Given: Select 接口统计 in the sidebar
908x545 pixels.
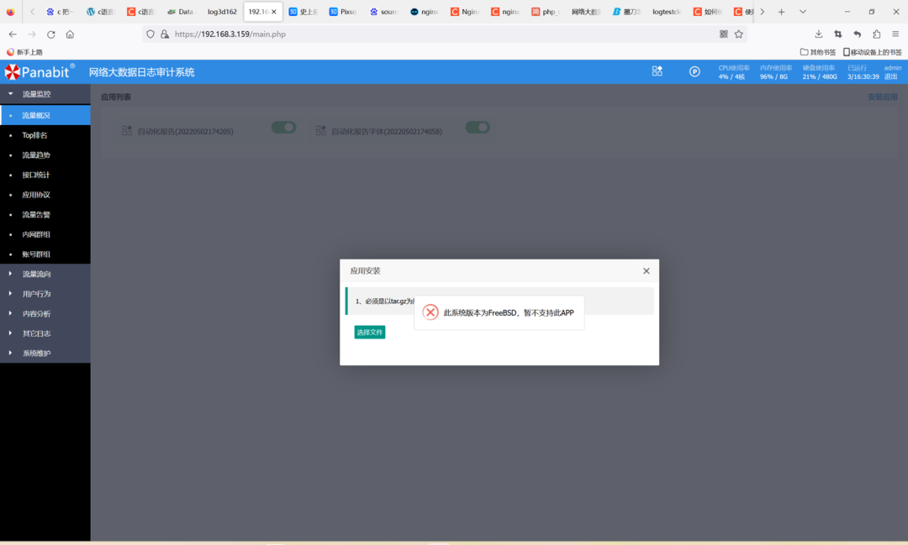Looking at the screenshot, I should [x=45, y=175].
